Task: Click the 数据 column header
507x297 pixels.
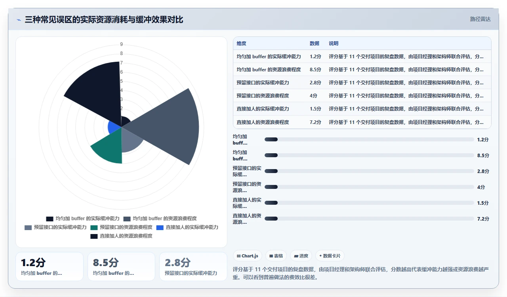Action: pyautogui.click(x=314, y=44)
